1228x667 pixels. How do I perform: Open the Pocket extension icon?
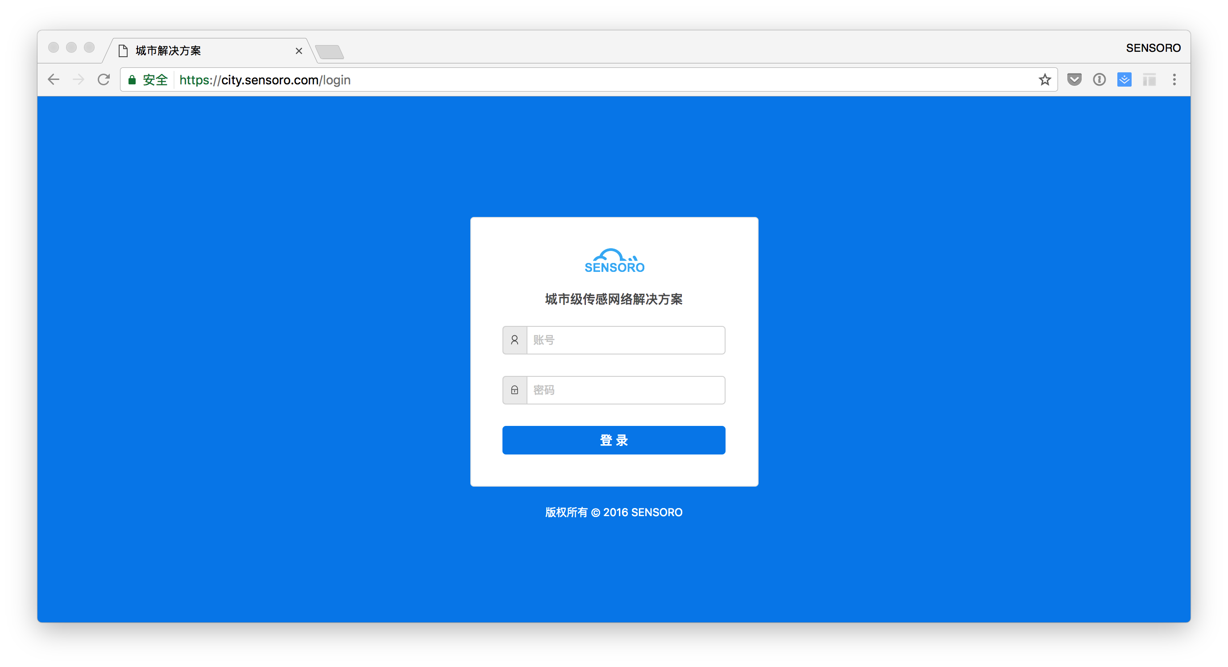[1074, 79]
